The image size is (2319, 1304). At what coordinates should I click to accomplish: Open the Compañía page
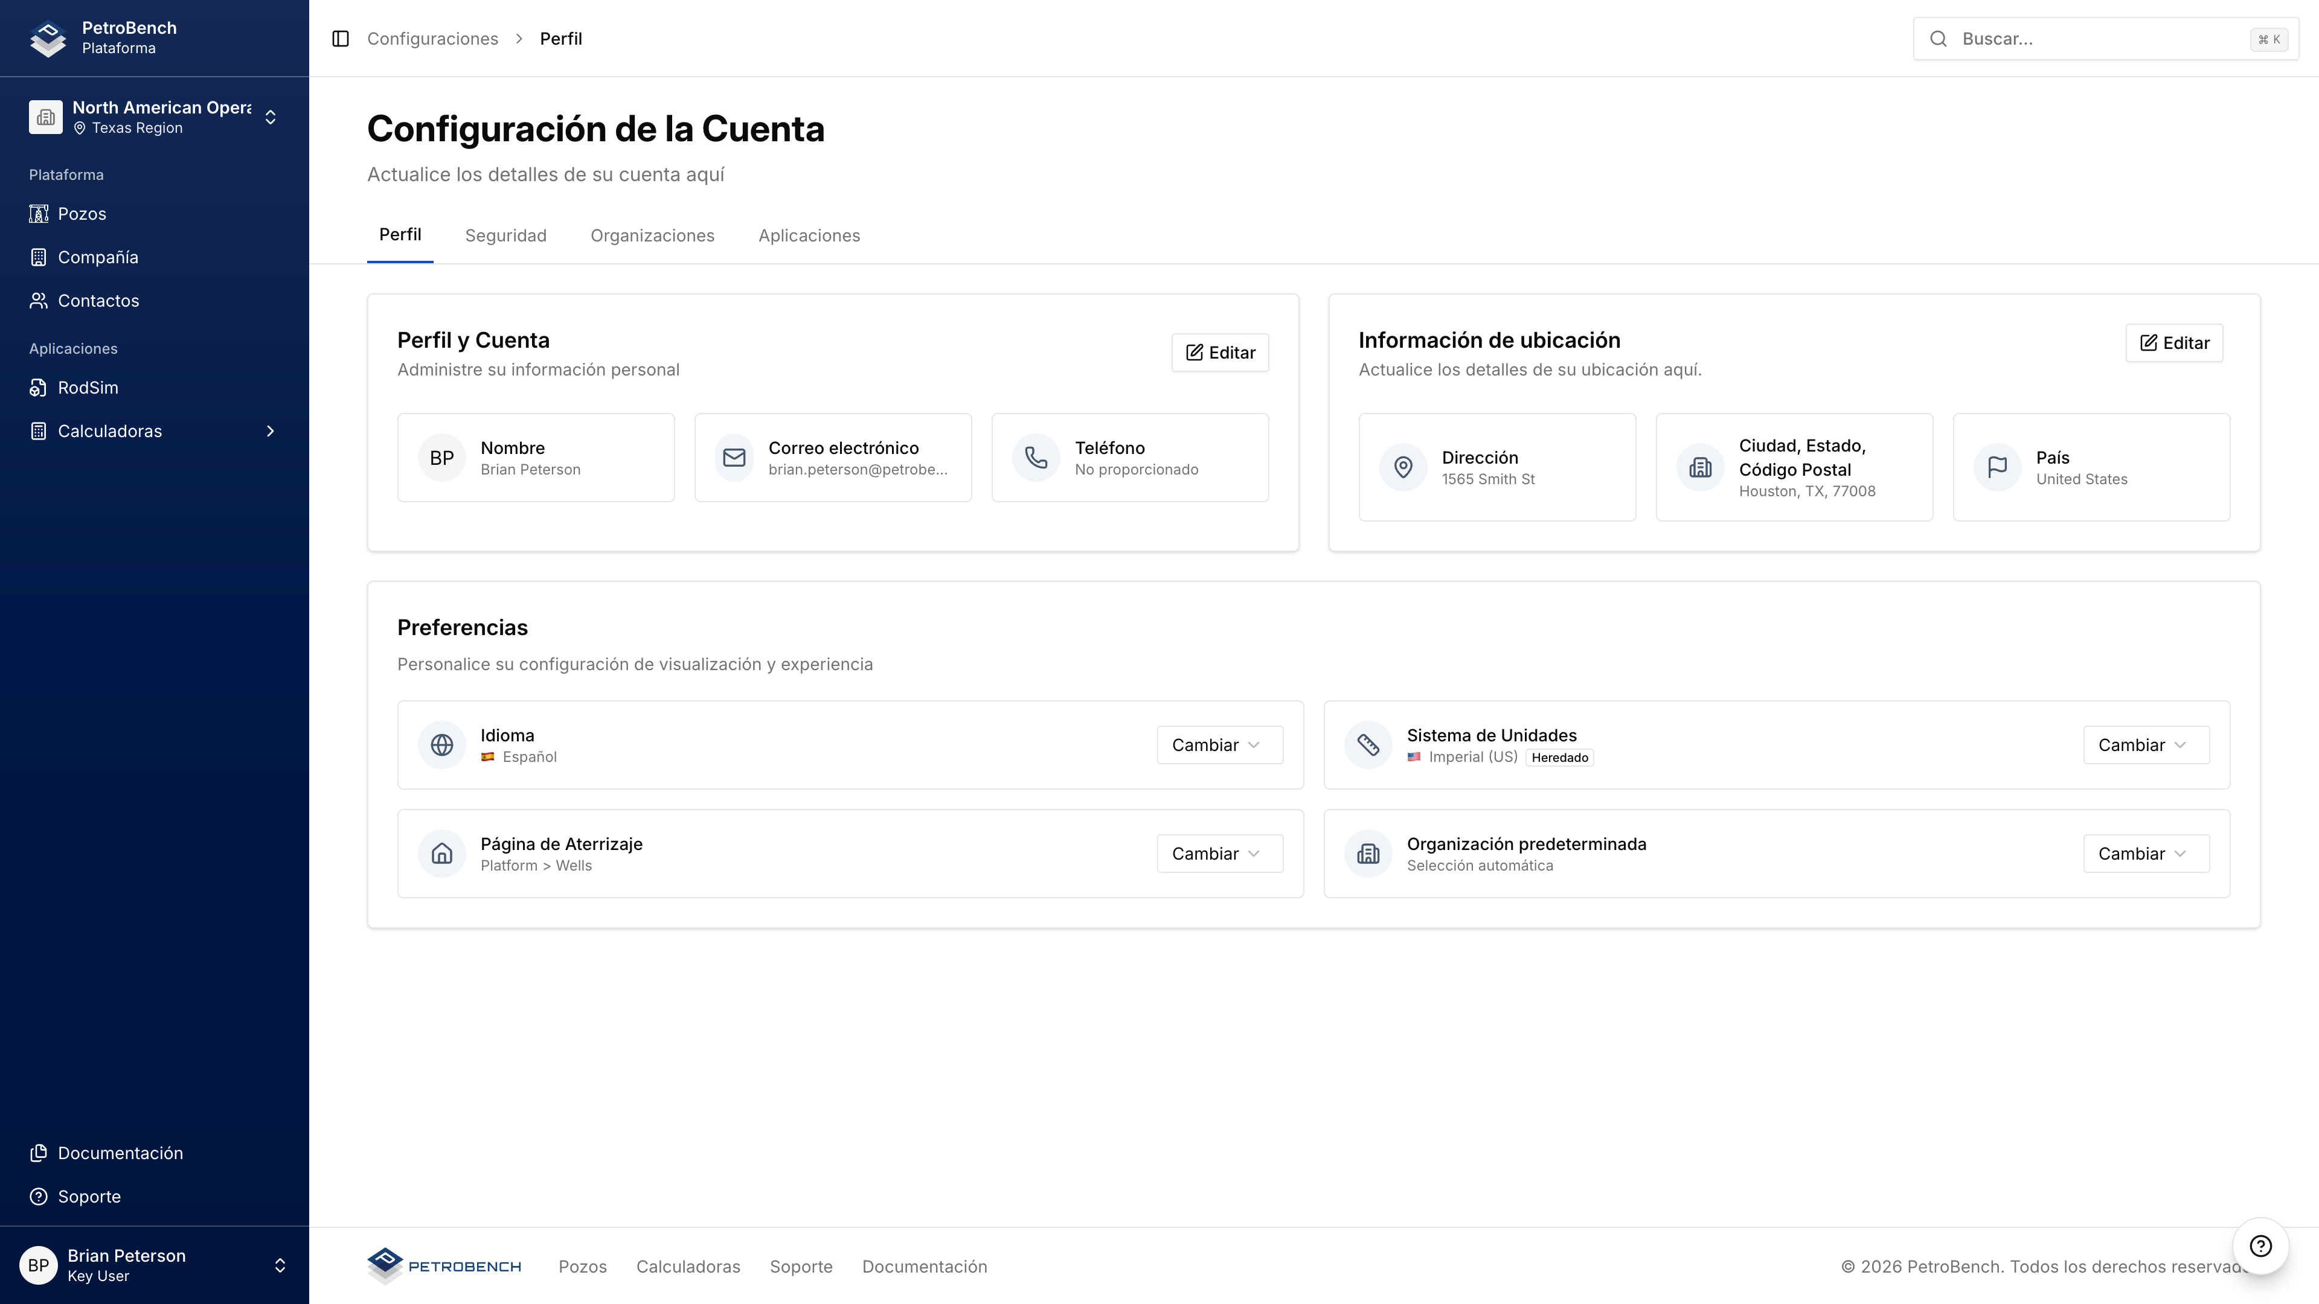pos(97,257)
